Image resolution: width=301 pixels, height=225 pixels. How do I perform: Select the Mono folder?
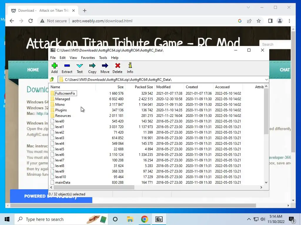tap(60, 105)
